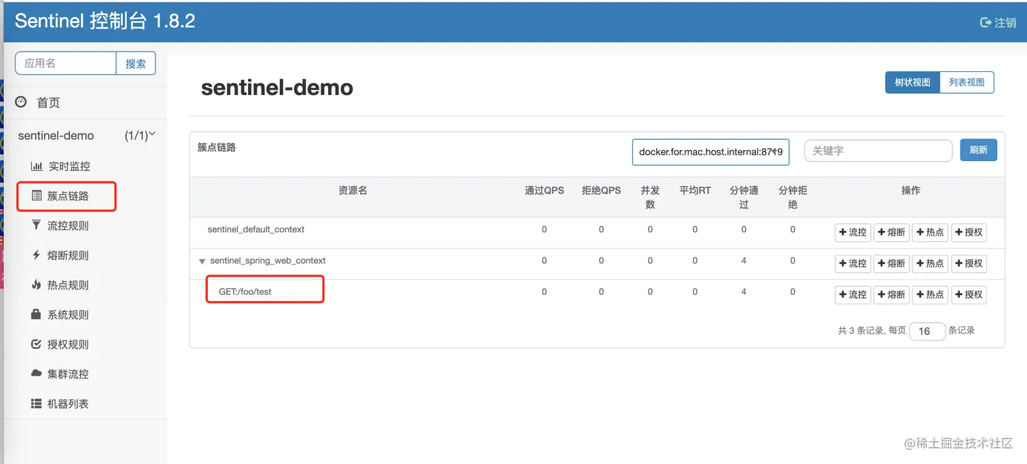Click the 热点规则 flame icon
Viewport: 1027px width, 464px height.
[x=37, y=285]
